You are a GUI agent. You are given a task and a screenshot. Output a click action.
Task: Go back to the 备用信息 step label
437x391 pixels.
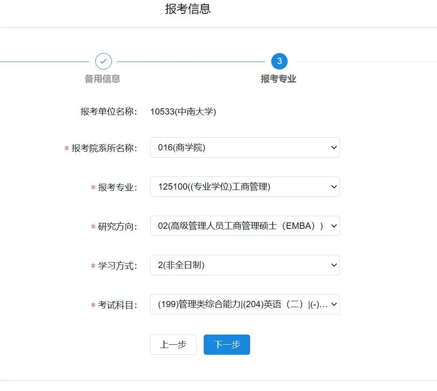(103, 79)
